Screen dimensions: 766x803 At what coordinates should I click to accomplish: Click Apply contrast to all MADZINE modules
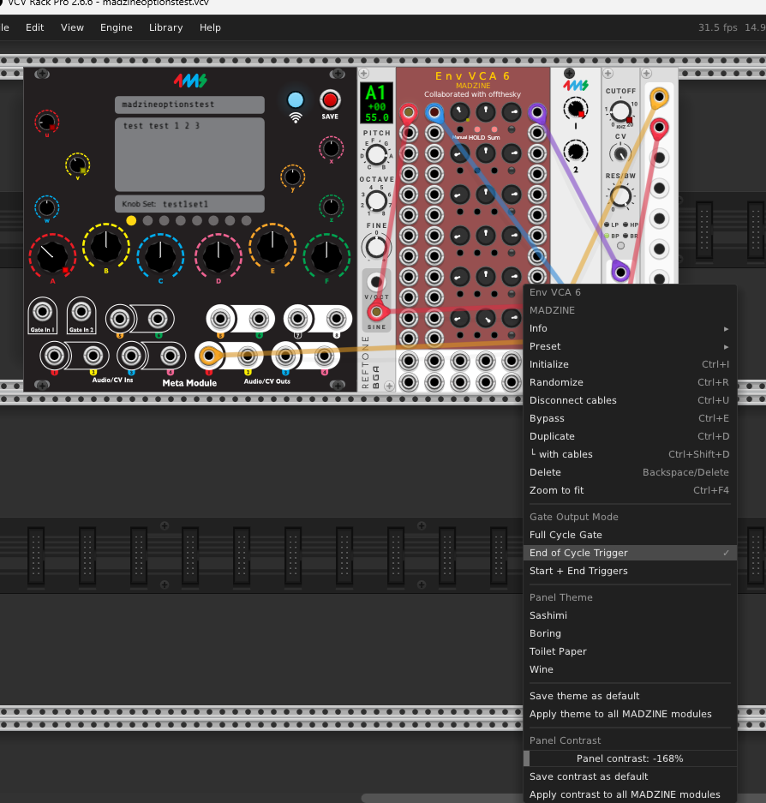click(625, 794)
